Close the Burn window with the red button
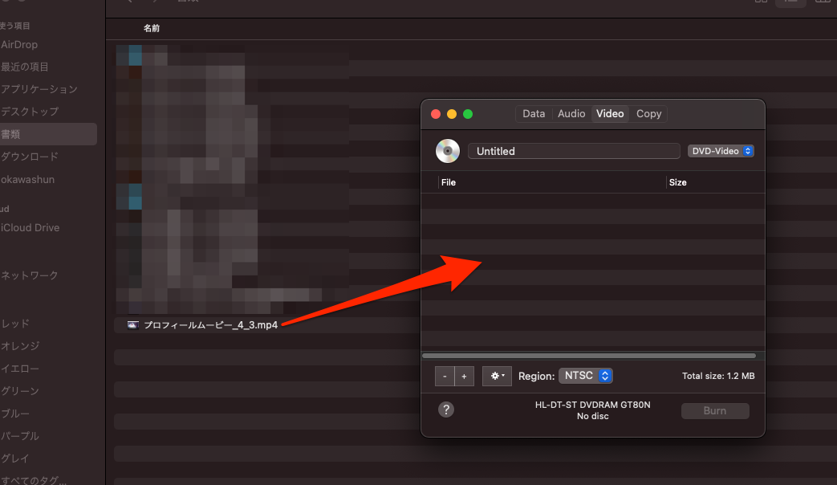 (x=436, y=114)
